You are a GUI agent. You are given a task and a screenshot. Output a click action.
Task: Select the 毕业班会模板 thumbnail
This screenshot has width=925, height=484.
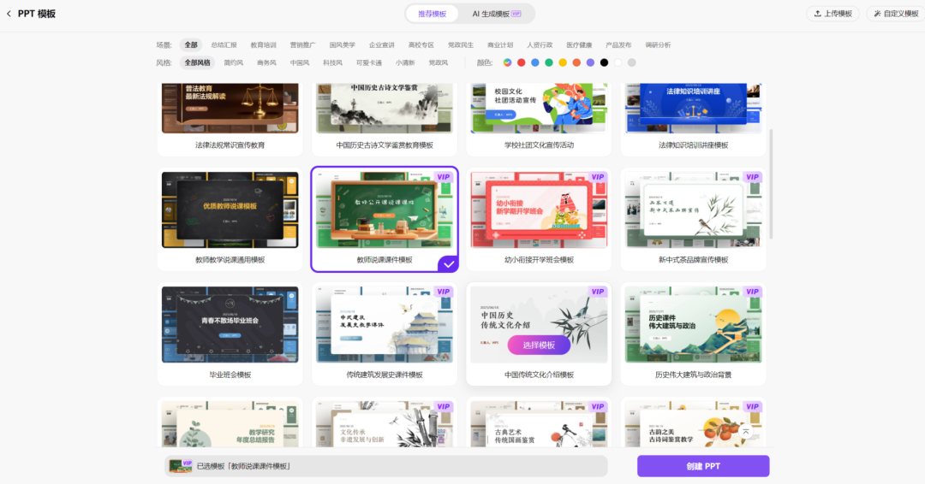230,325
